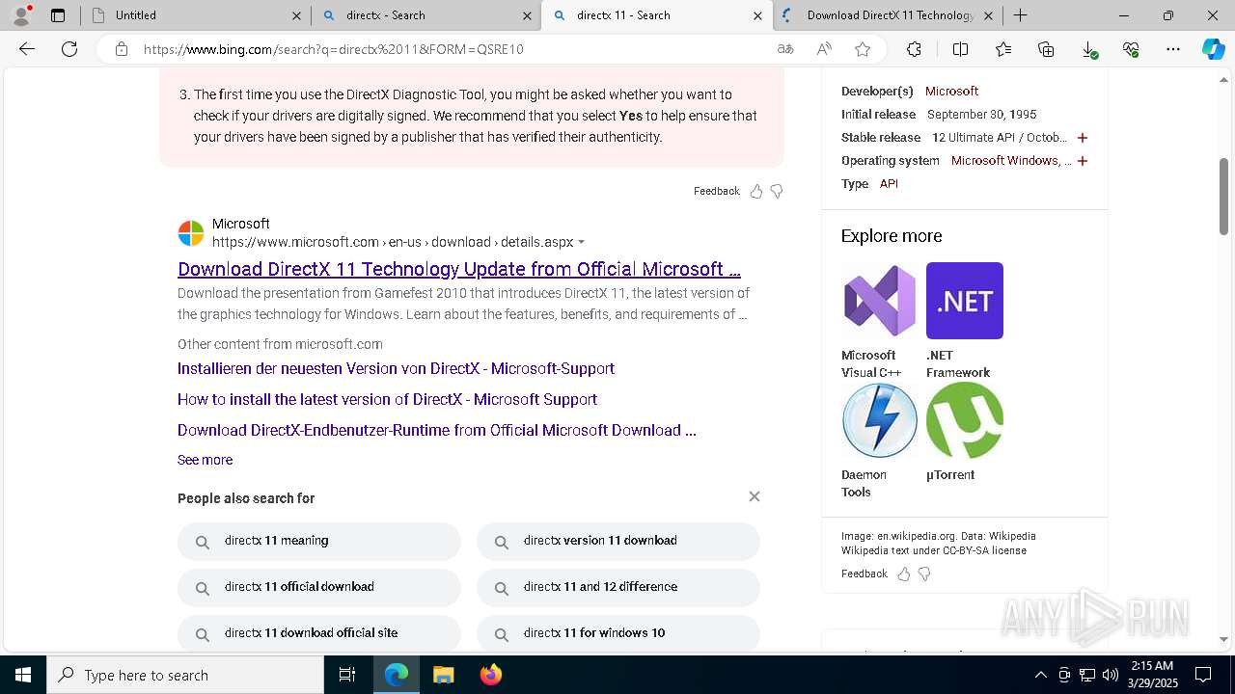The image size is (1235, 694).
Task: Search for directx 11 download official site
Action: click(319, 633)
